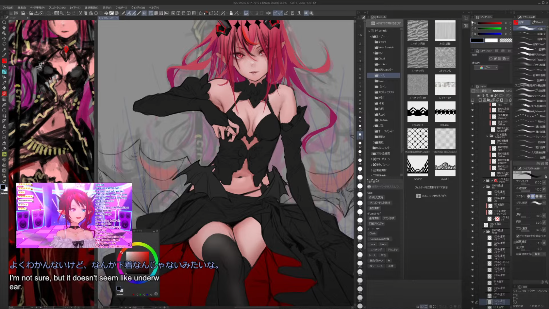Select the black main color swatch

(477, 40)
